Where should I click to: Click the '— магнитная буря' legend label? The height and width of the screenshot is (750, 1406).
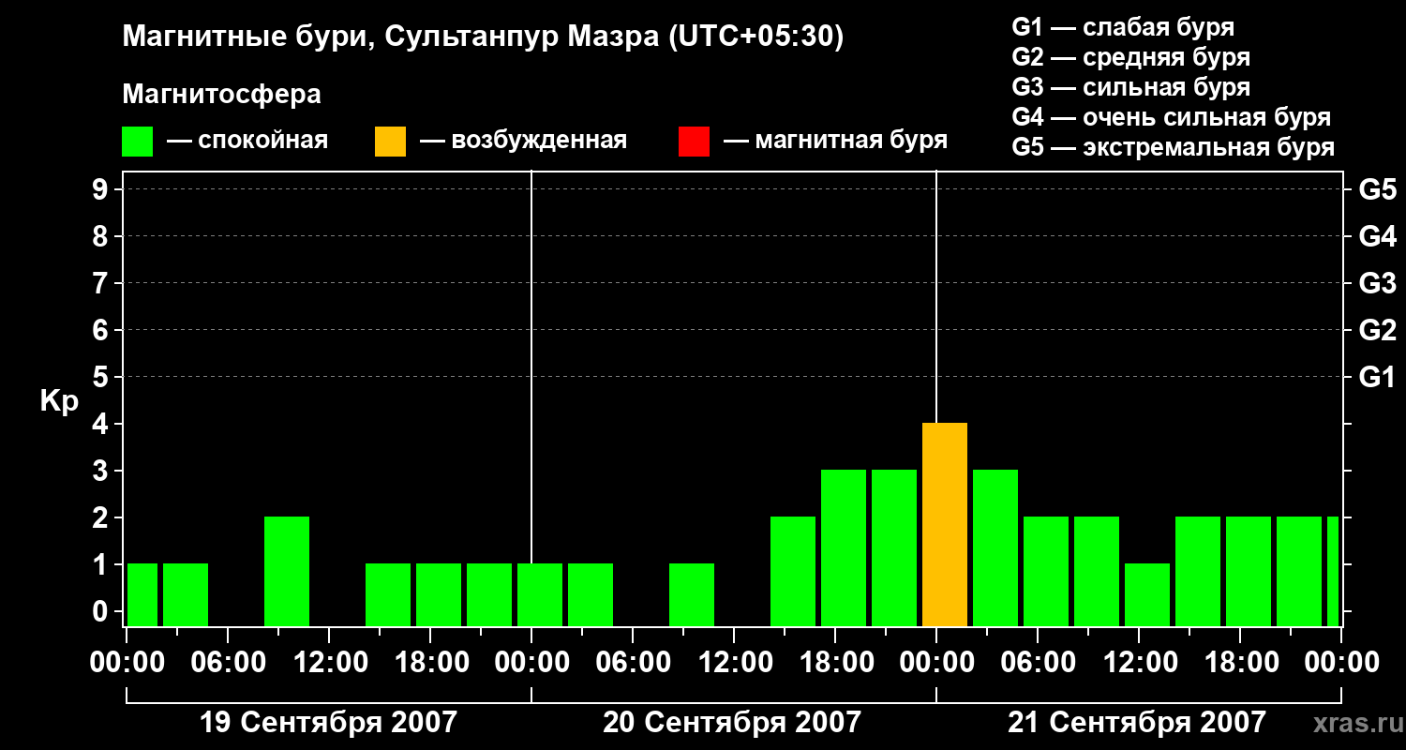(836, 141)
